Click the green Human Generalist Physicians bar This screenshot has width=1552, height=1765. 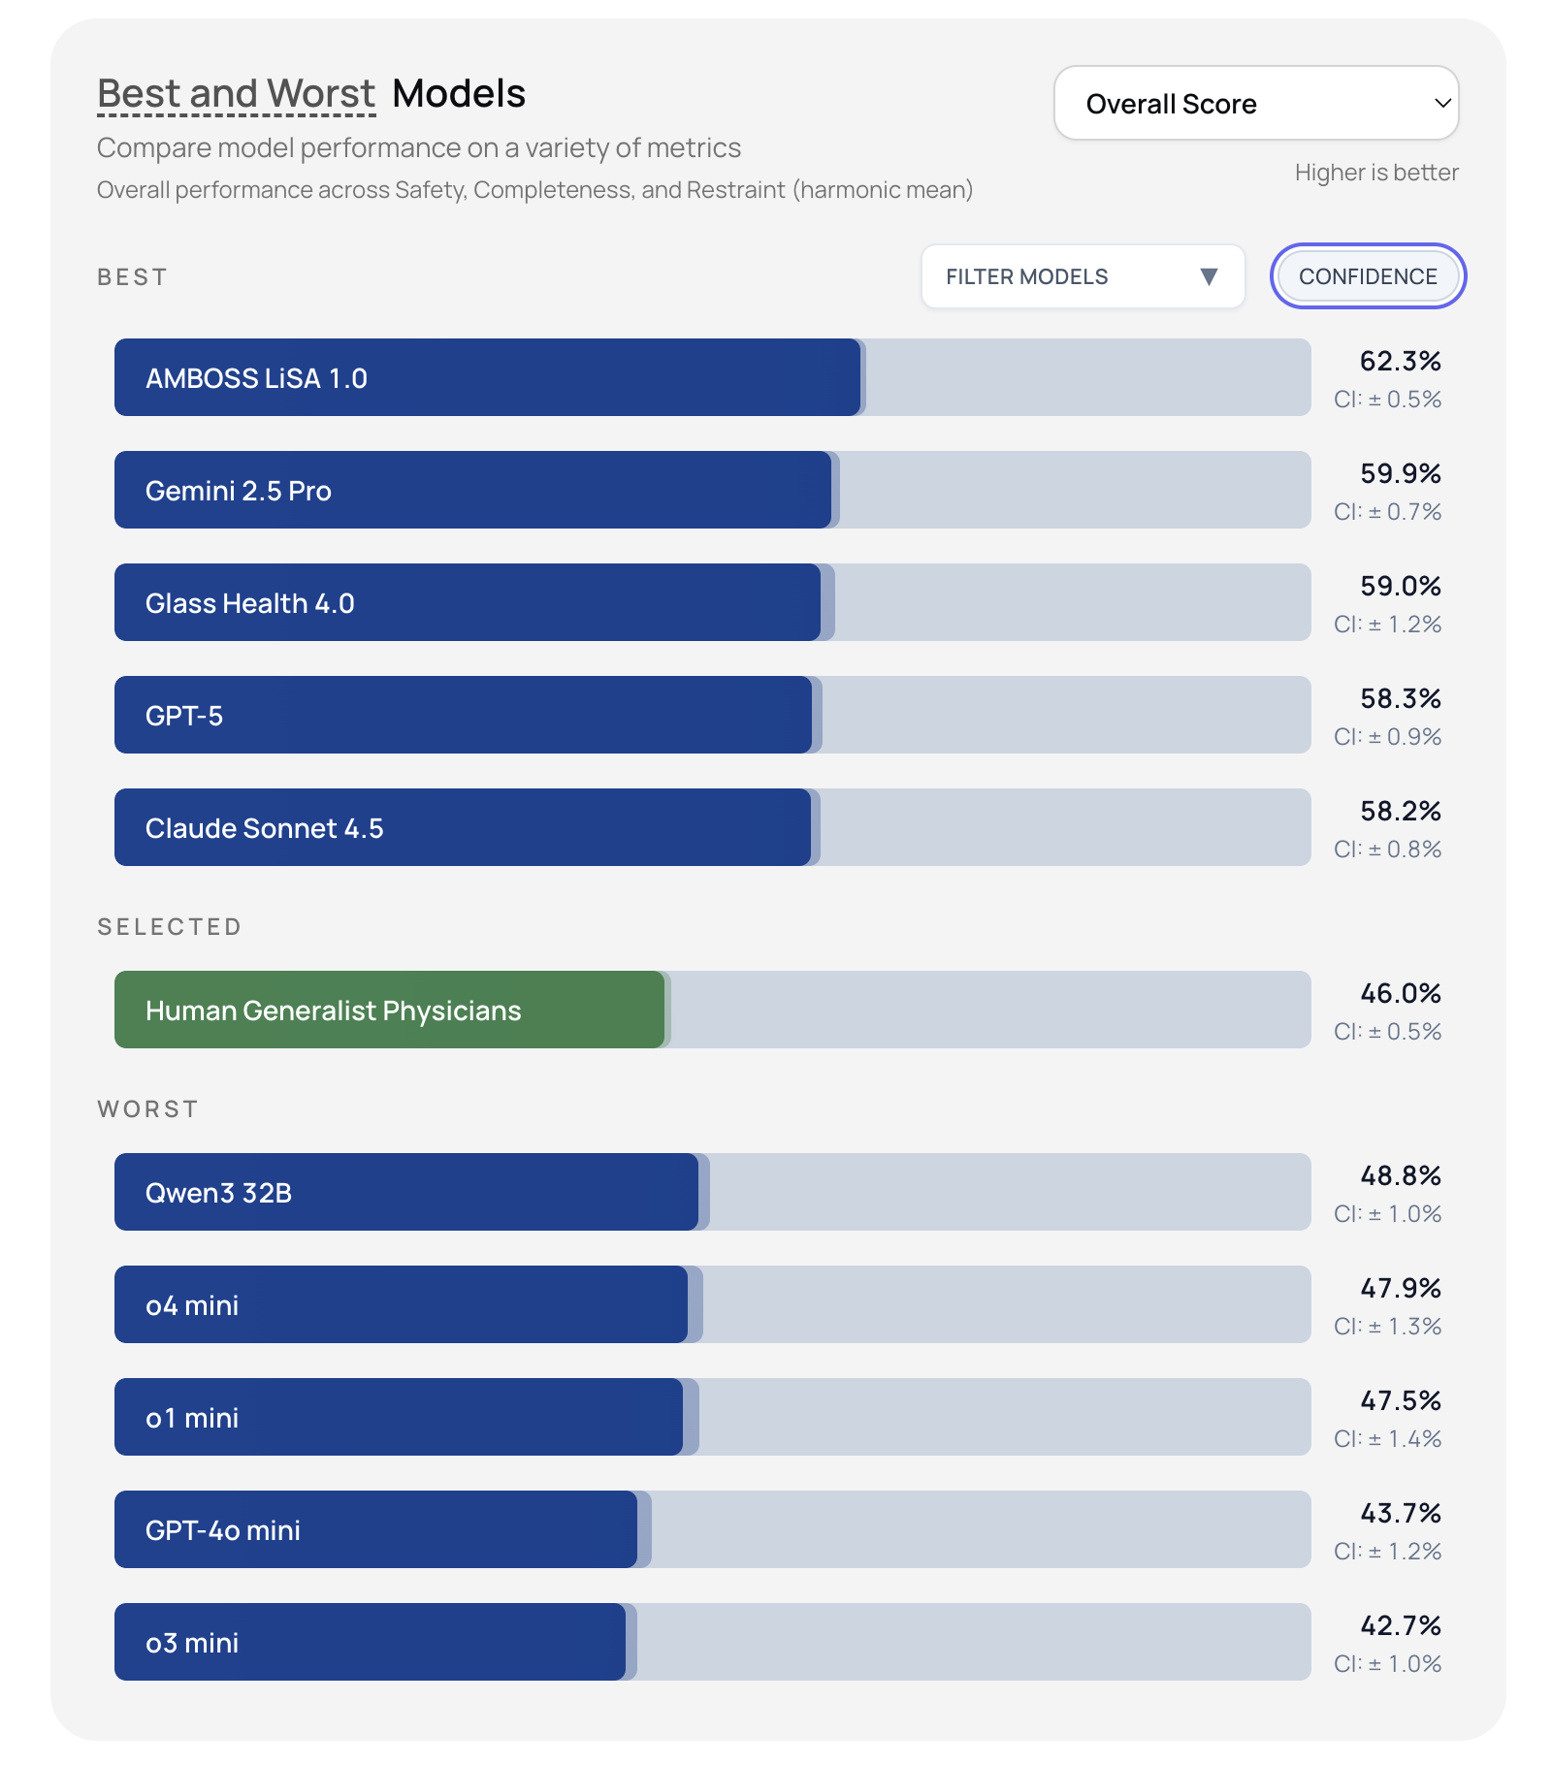pyautogui.click(x=390, y=1011)
